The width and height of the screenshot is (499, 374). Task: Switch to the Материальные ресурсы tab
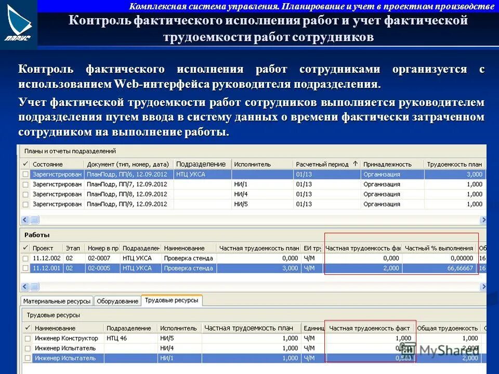[57, 300]
